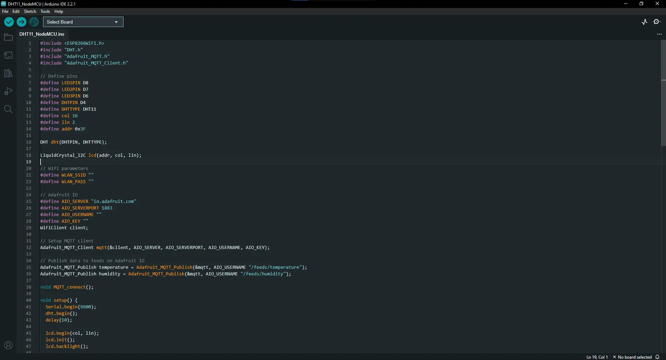
Task: Click the 'DHT dht(DHTPIN, DHTTYPE);' line
Action: (74, 142)
